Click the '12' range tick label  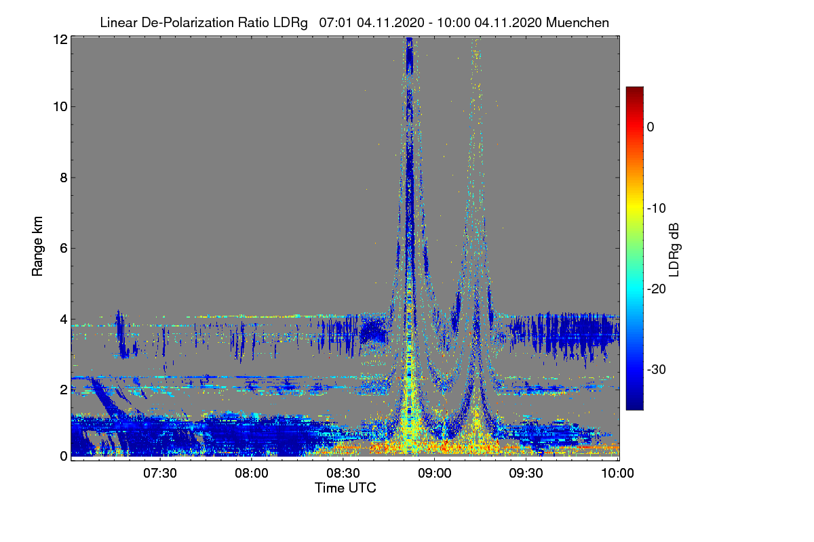coord(60,39)
